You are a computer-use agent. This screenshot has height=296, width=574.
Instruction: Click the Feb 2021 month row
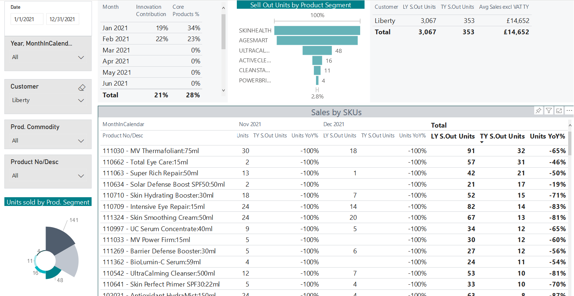(x=151, y=39)
